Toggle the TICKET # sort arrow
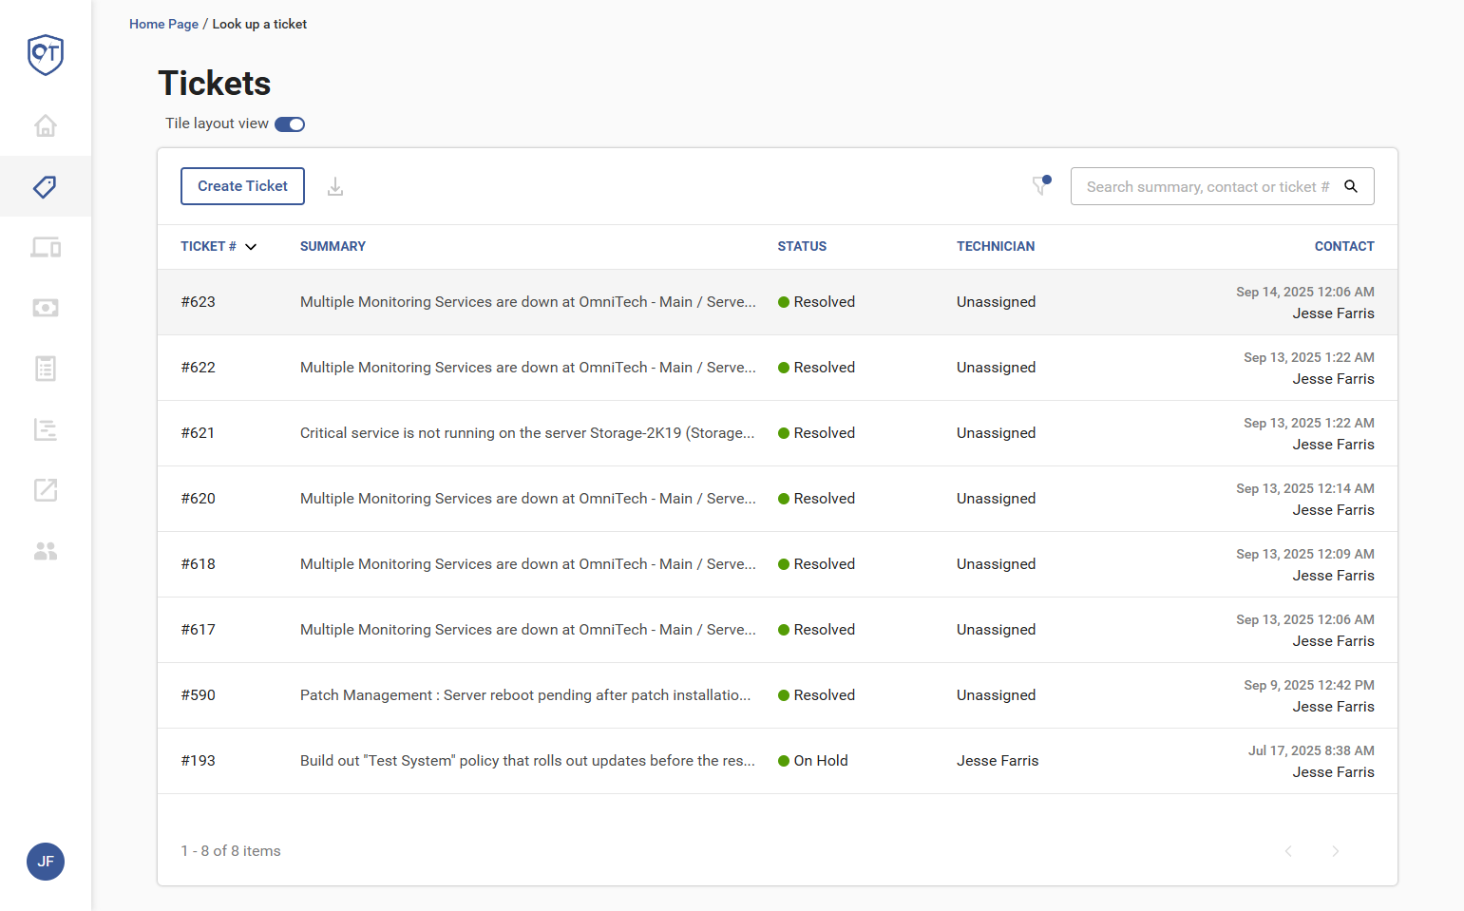 tap(251, 247)
